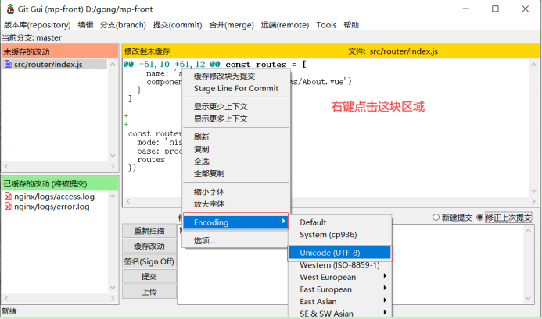The height and width of the screenshot is (319, 542).
Task: Open the 编辑 menu
Action: pos(85,25)
